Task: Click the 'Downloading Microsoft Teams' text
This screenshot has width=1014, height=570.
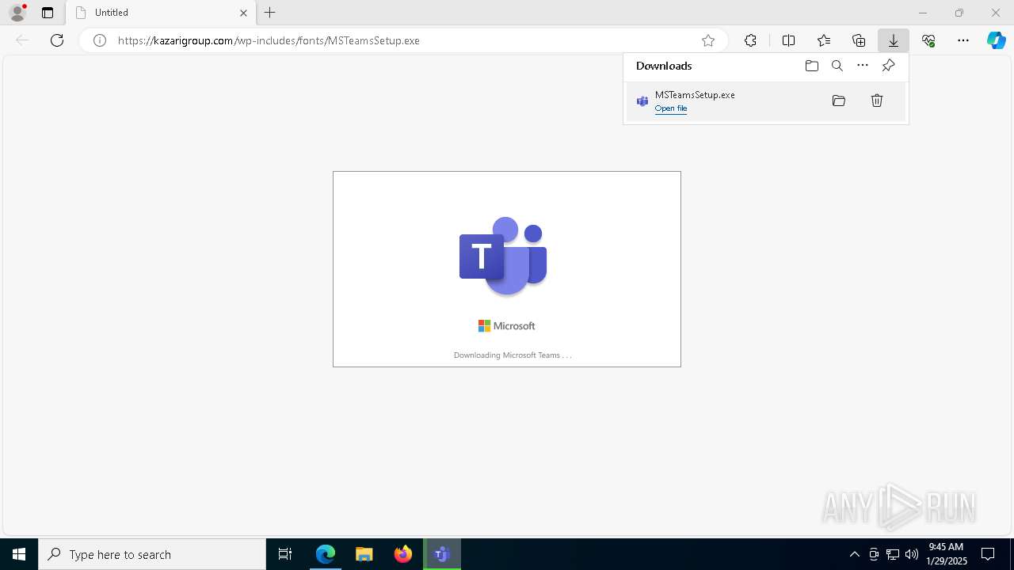Action: coord(513,355)
